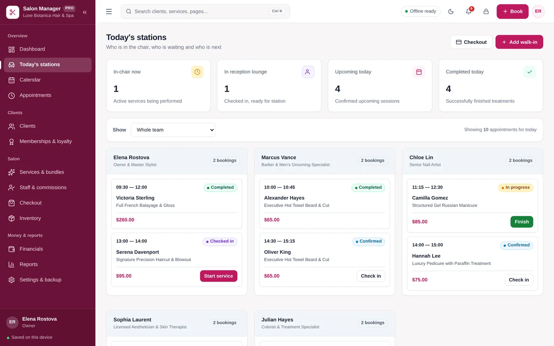The height and width of the screenshot is (346, 554).
Task: Go to Dashboard in the sidebar
Action: [x=47, y=49]
